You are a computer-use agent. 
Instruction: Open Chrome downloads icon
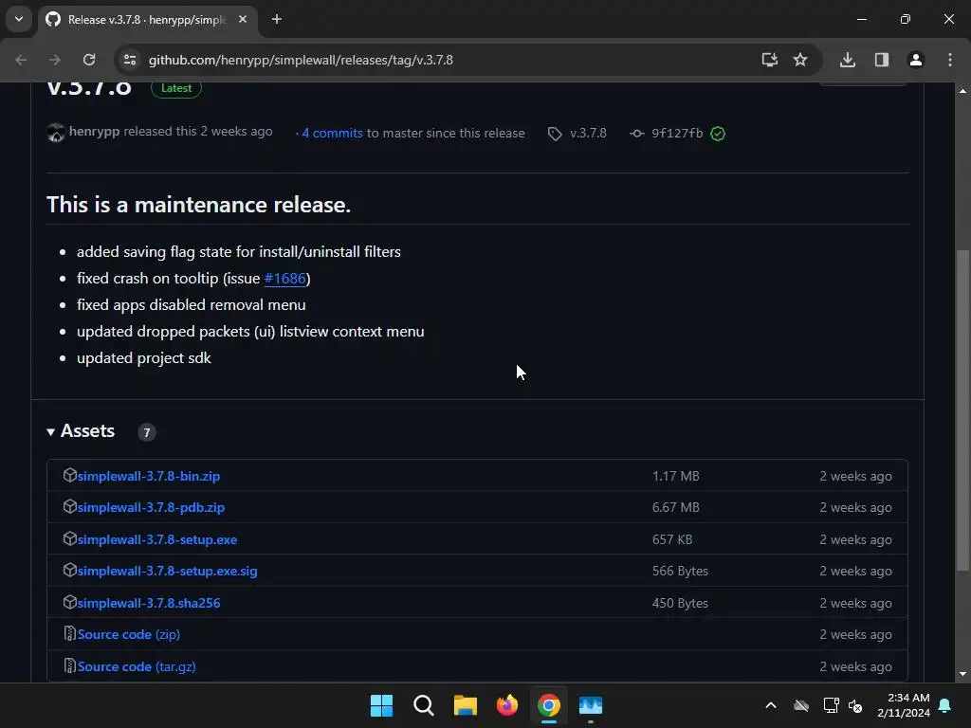pyautogui.click(x=848, y=60)
